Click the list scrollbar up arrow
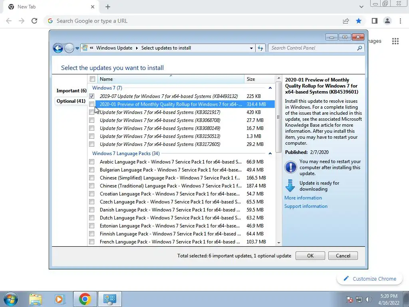Image resolution: width=409 pixels, height=307 pixels. pyautogui.click(x=278, y=78)
